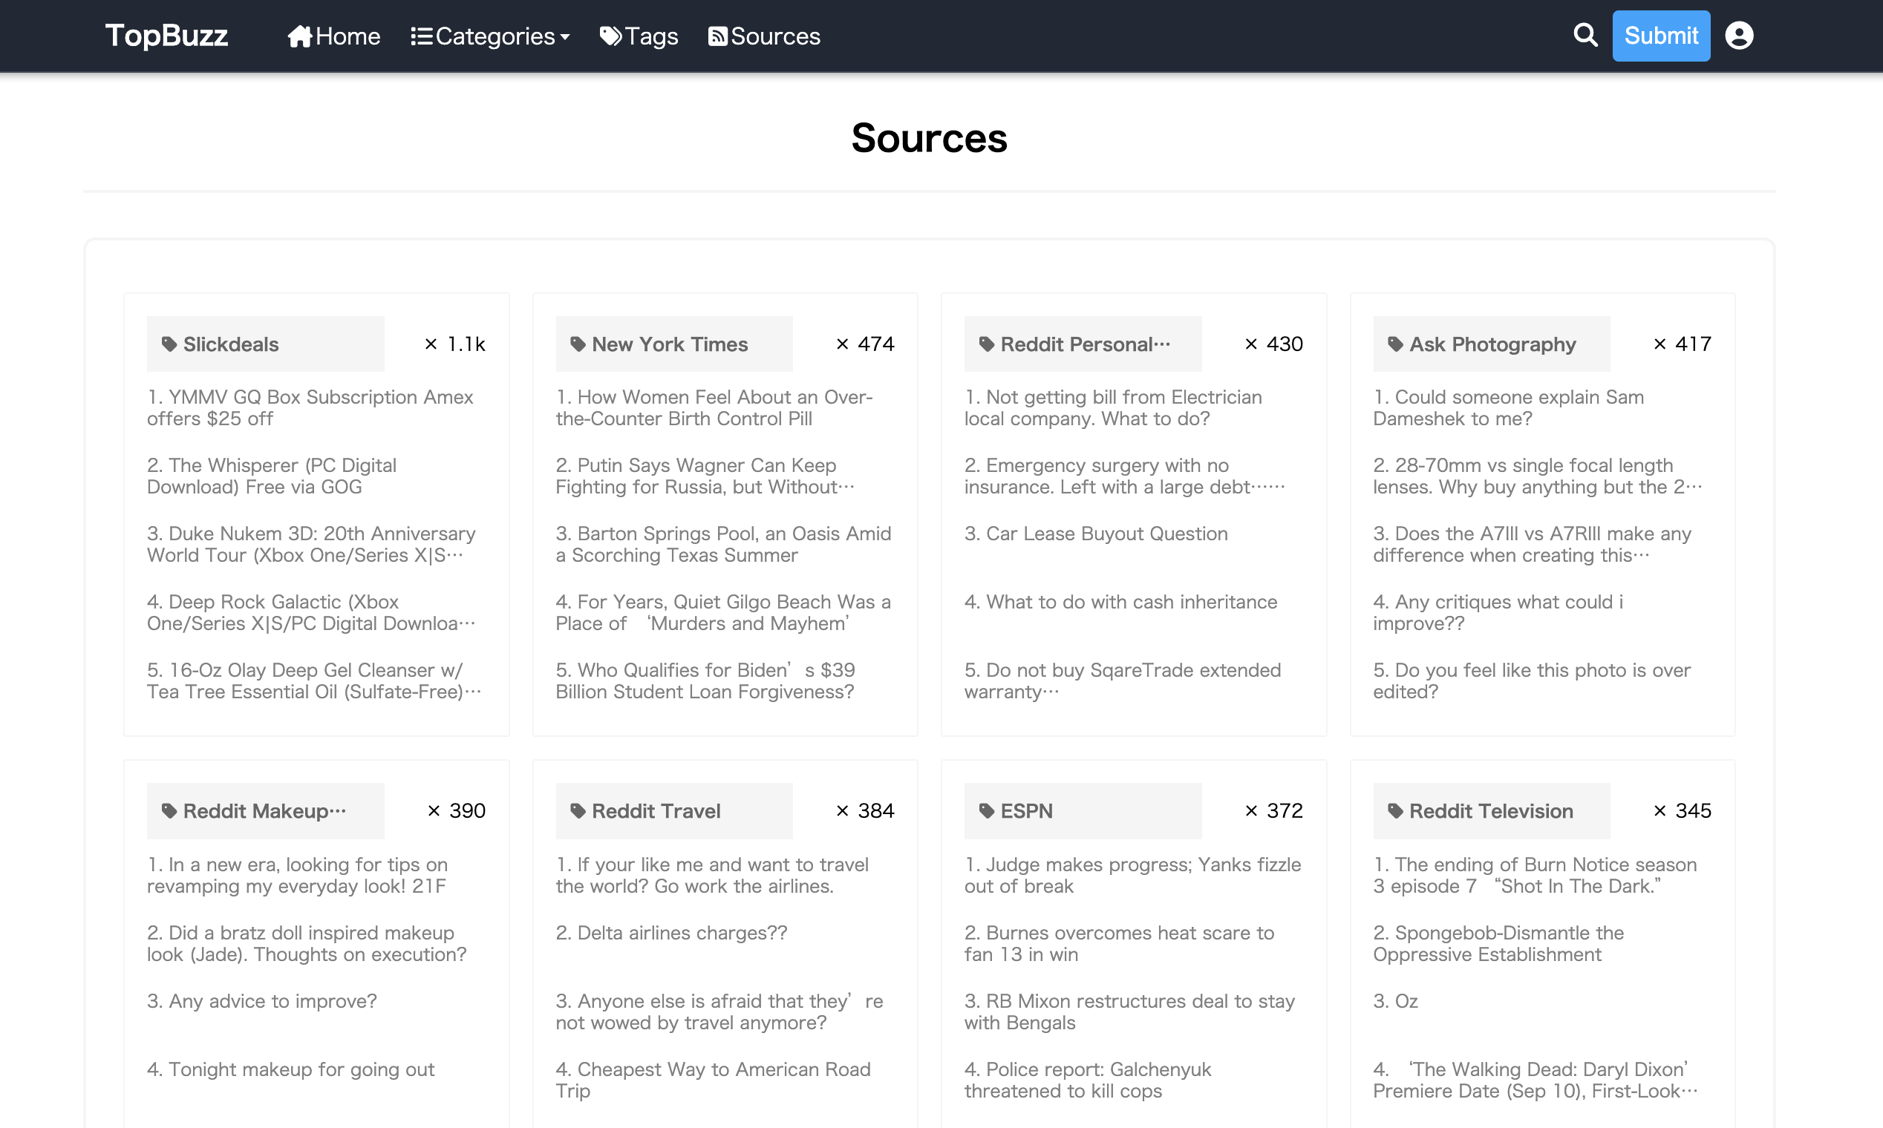Open 'Spongebob-Dismantle the Oppressive Establishment' post
This screenshot has height=1128, width=1883.
1498,944
